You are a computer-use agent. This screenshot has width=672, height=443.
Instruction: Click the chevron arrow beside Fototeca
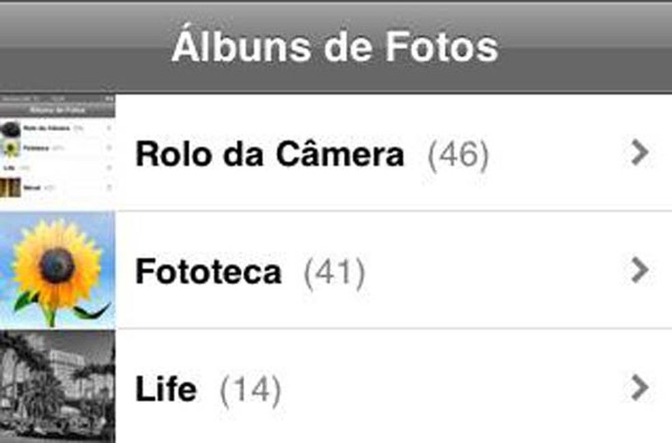tap(639, 271)
